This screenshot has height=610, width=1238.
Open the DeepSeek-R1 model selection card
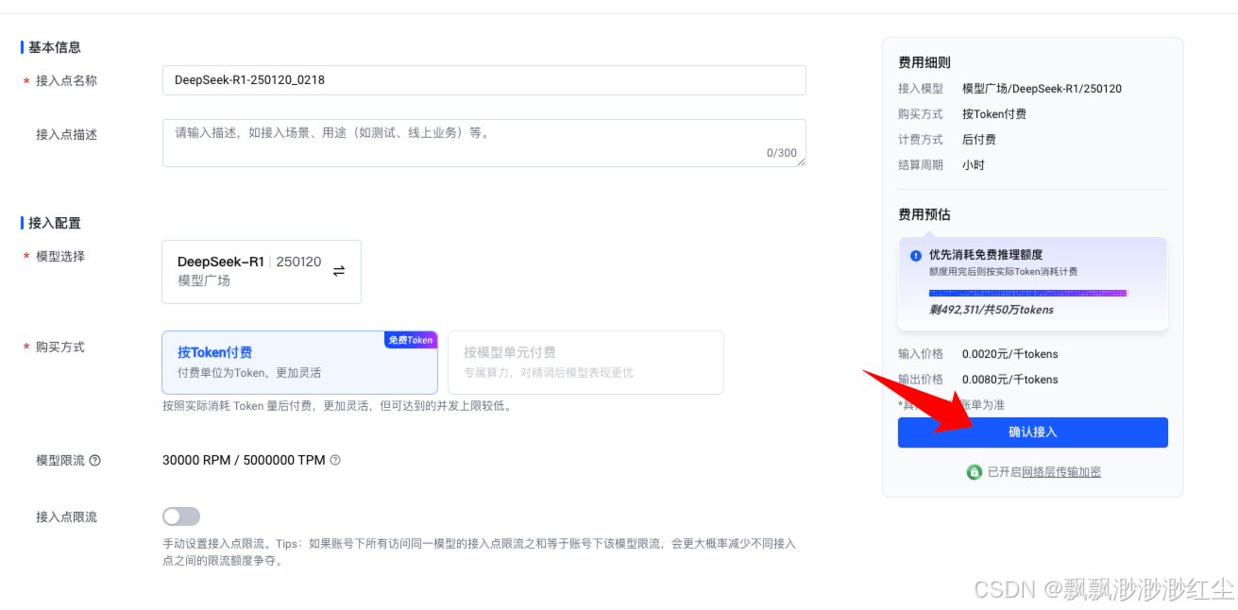click(262, 272)
